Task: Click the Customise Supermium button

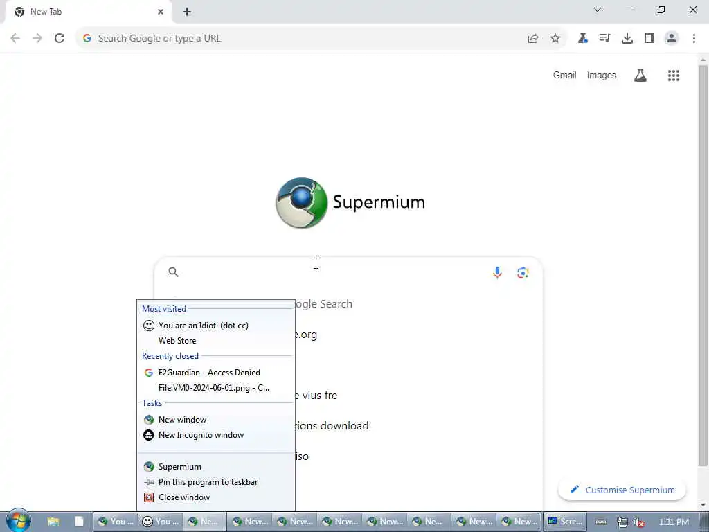Action: click(x=622, y=490)
